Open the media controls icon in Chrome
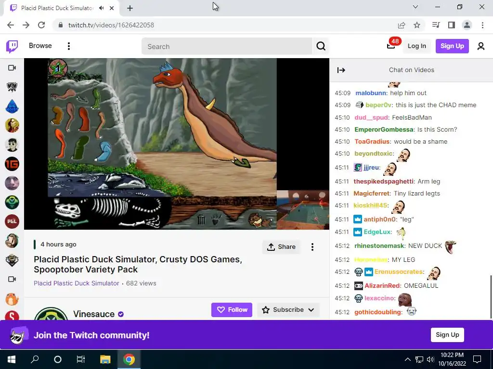The image size is (493, 369). point(436,25)
